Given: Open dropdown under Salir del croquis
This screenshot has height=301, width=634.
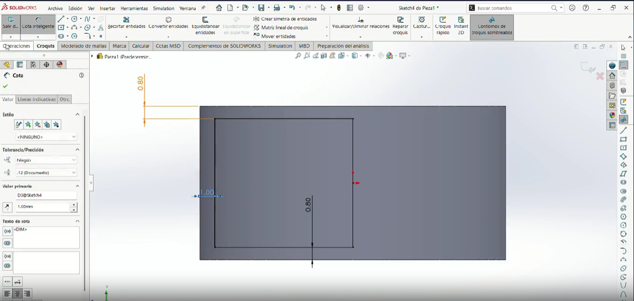Looking at the screenshot, I should [x=10, y=37].
